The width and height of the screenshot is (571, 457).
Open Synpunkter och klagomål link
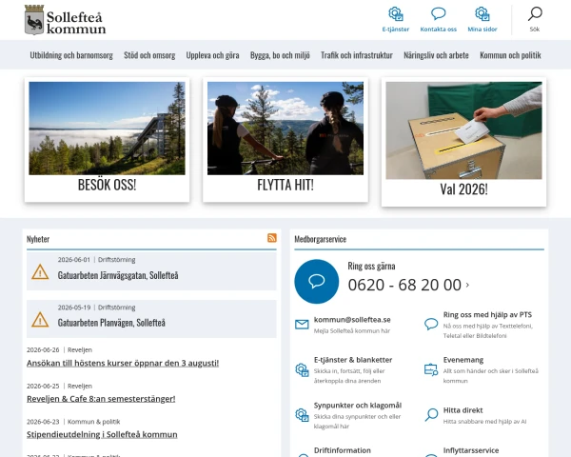[x=358, y=406]
